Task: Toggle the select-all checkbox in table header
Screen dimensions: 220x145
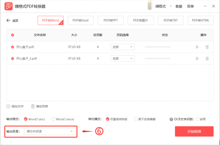Action: [13, 35]
